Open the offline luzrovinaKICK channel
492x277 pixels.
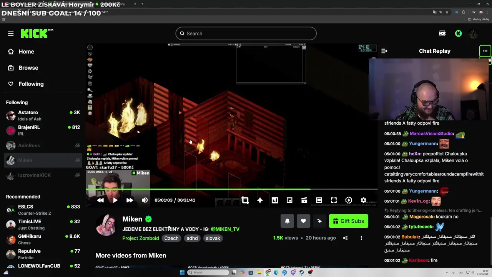click(x=43, y=175)
